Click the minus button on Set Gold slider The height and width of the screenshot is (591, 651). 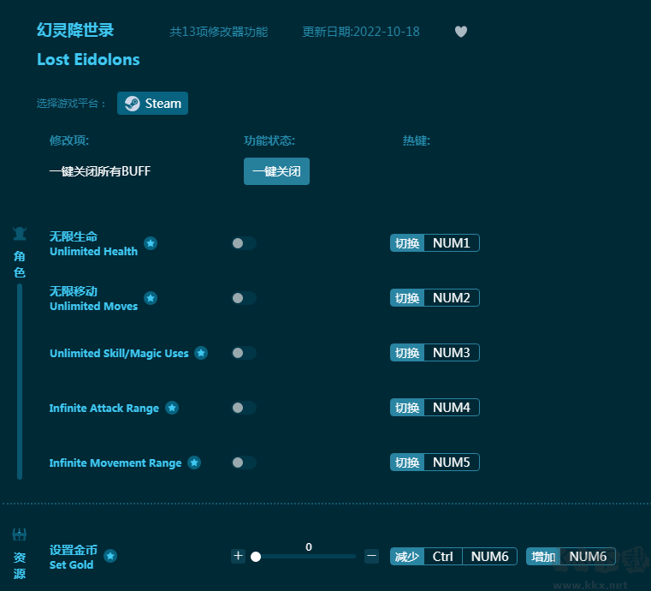click(x=371, y=556)
